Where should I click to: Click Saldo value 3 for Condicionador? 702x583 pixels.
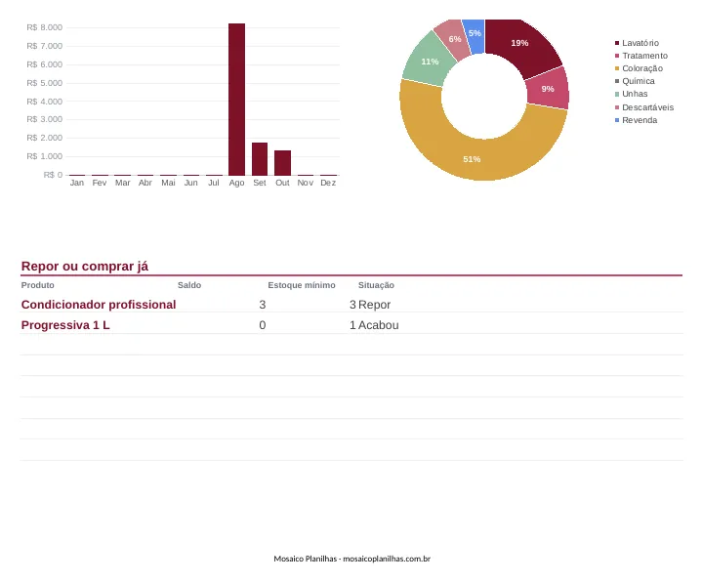point(263,305)
